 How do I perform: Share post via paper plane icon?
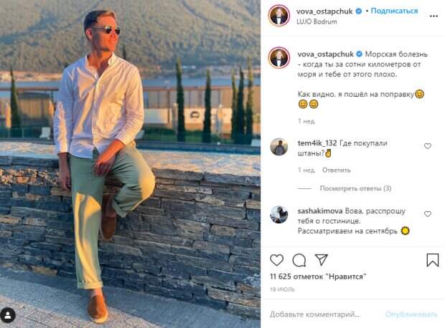point(322,260)
